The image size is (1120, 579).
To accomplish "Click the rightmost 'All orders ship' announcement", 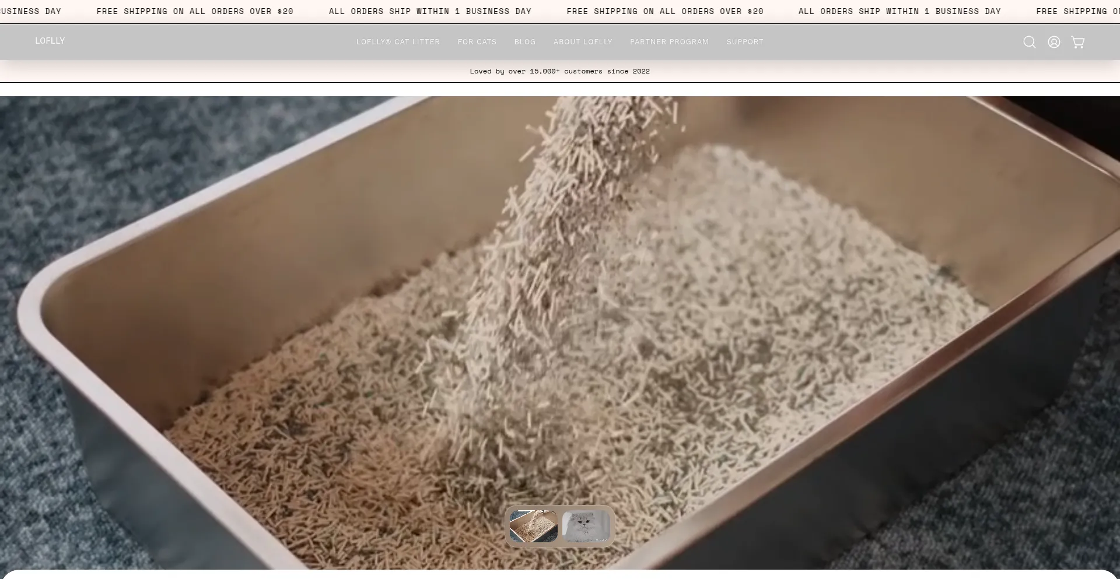I will click(900, 11).
